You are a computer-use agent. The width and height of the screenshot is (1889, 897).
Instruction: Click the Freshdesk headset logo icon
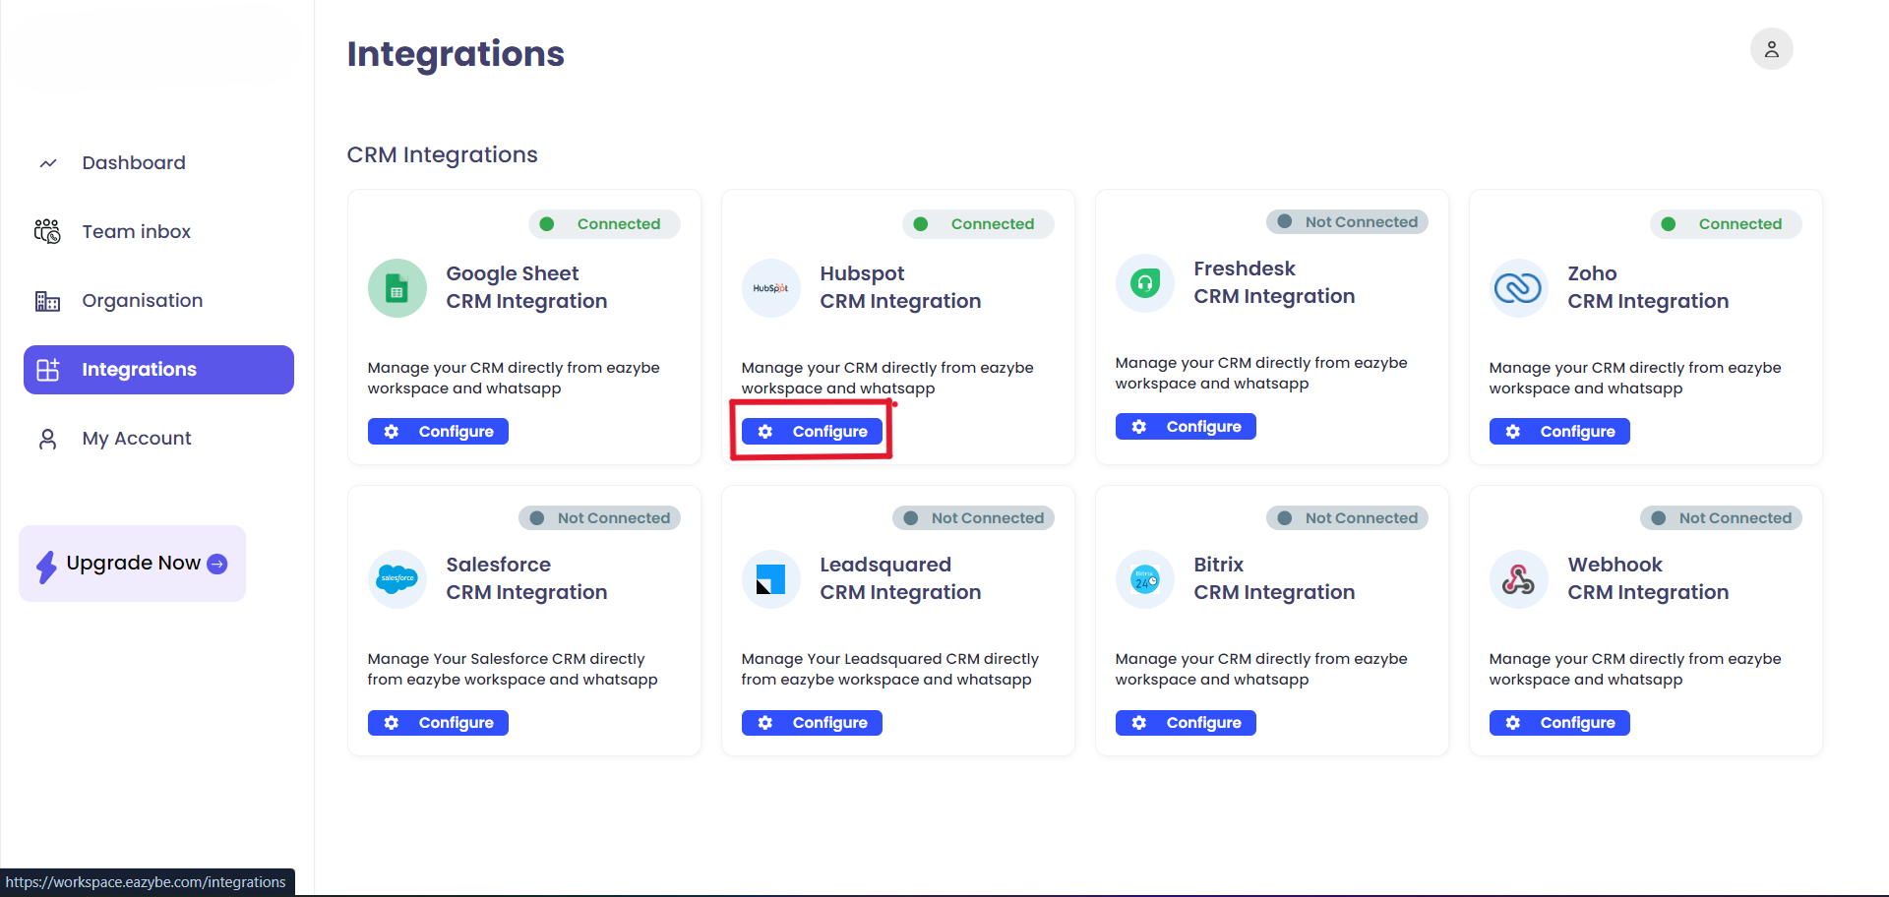click(x=1145, y=283)
